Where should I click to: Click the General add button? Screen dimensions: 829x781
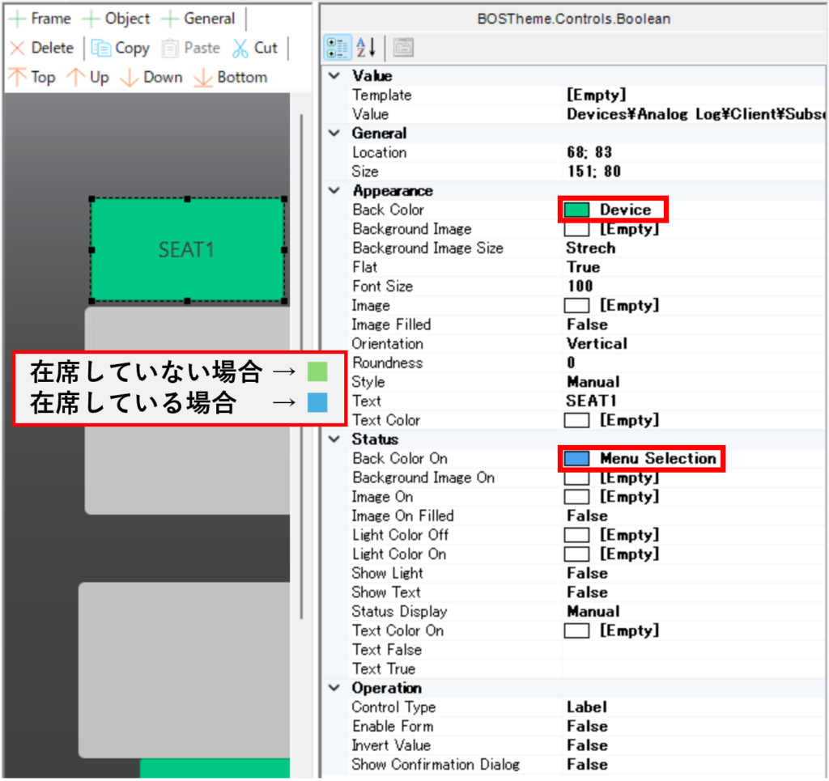pos(170,19)
